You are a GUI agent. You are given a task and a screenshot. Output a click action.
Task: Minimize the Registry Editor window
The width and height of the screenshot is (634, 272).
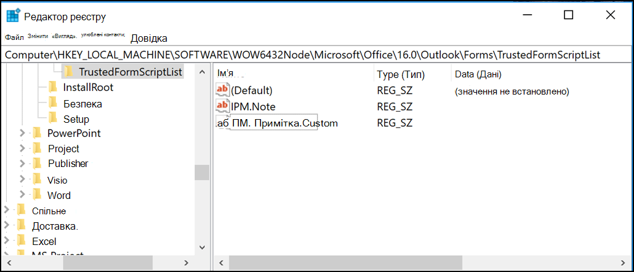click(x=527, y=15)
